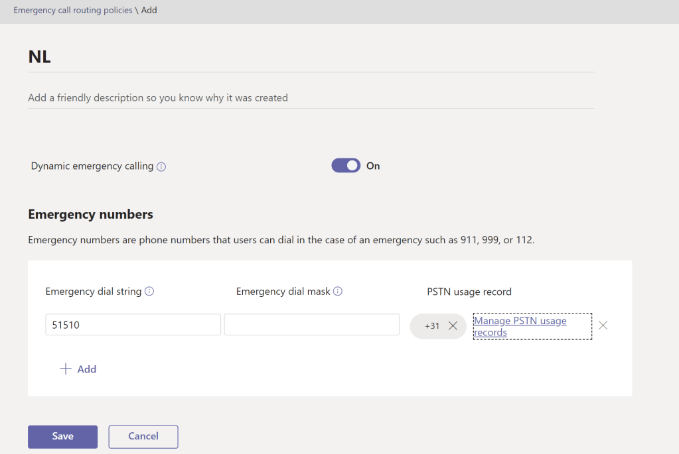Cancel creating the policy
Viewport: 679px width, 454px height.
pyautogui.click(x=143, y=436)
